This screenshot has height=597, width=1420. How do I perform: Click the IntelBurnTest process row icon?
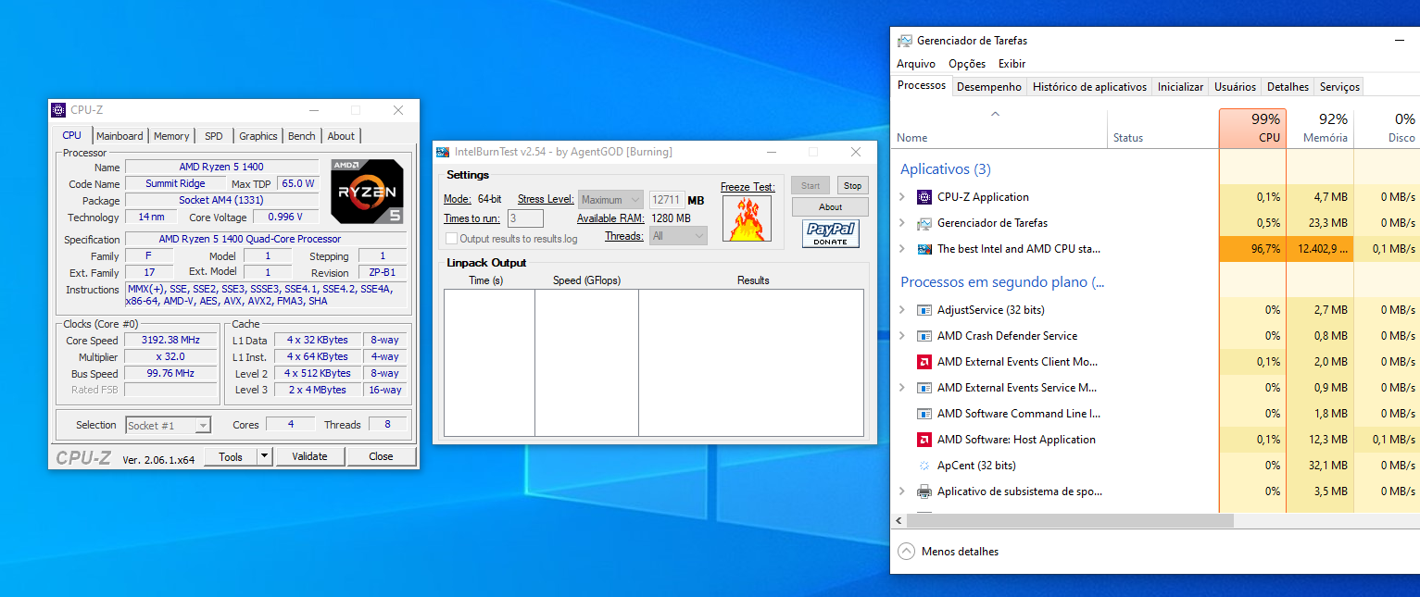click(924, 249)
